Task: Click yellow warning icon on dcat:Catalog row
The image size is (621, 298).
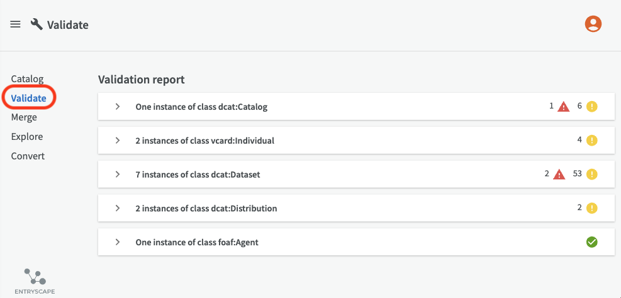Action: click(591, 107)
